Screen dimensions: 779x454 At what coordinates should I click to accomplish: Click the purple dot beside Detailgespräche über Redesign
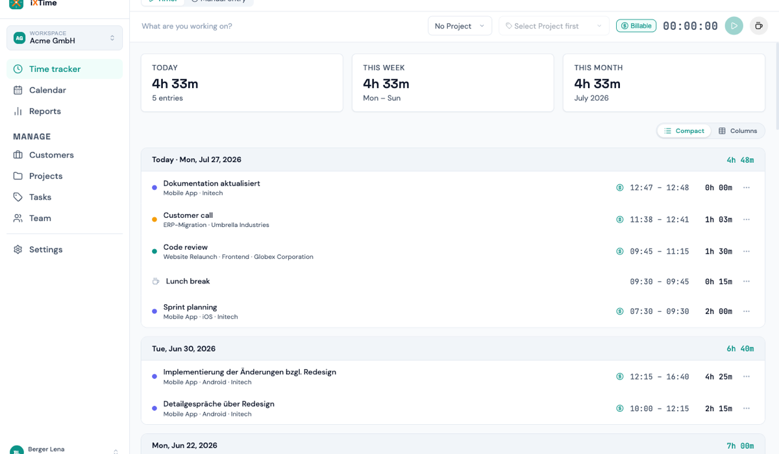pos(155,409)
